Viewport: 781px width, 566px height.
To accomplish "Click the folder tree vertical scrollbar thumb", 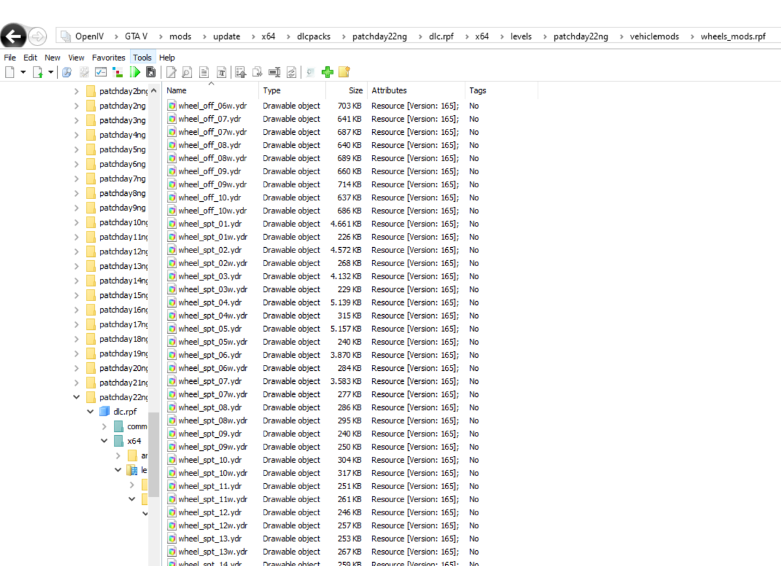I will 154,454.
